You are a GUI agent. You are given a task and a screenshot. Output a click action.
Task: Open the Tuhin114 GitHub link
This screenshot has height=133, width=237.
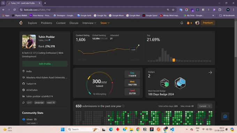click(x=31, y=84)
